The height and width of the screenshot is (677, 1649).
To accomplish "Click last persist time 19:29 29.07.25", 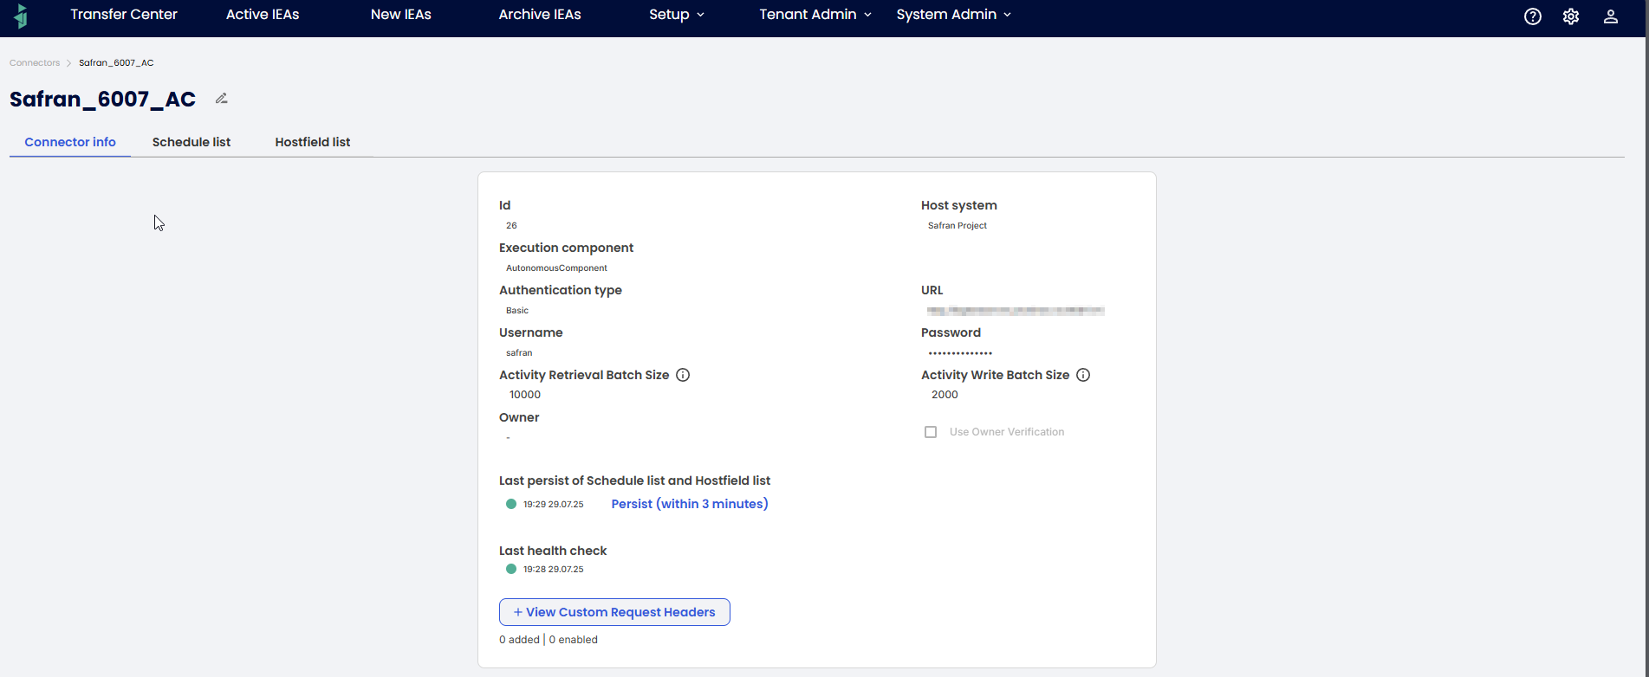I will coord(554,505).
